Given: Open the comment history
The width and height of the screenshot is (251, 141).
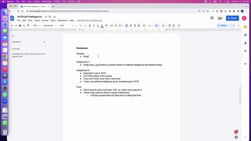Looking at the screenshot, I should point(212,18).
